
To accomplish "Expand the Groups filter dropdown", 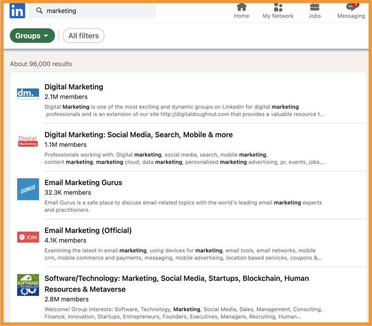I will coord(32,36).
